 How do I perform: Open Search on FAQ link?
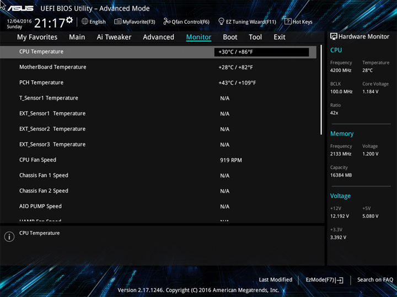coord(375,279)
